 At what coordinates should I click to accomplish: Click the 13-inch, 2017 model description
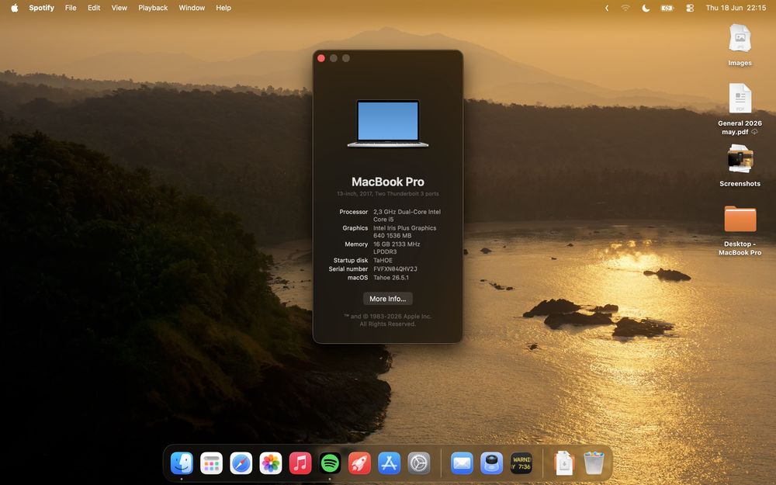coord(388,193)
